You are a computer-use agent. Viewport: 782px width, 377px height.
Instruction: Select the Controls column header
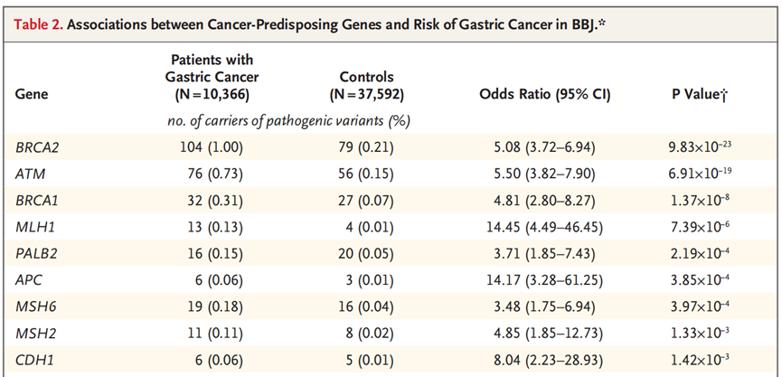[x=366, y=85]
